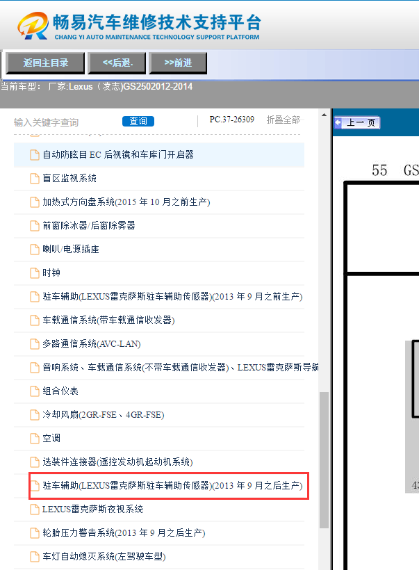Click the PC.37-26309 code text
Viewport: 419px width, 570px height.
coord(232,120)
